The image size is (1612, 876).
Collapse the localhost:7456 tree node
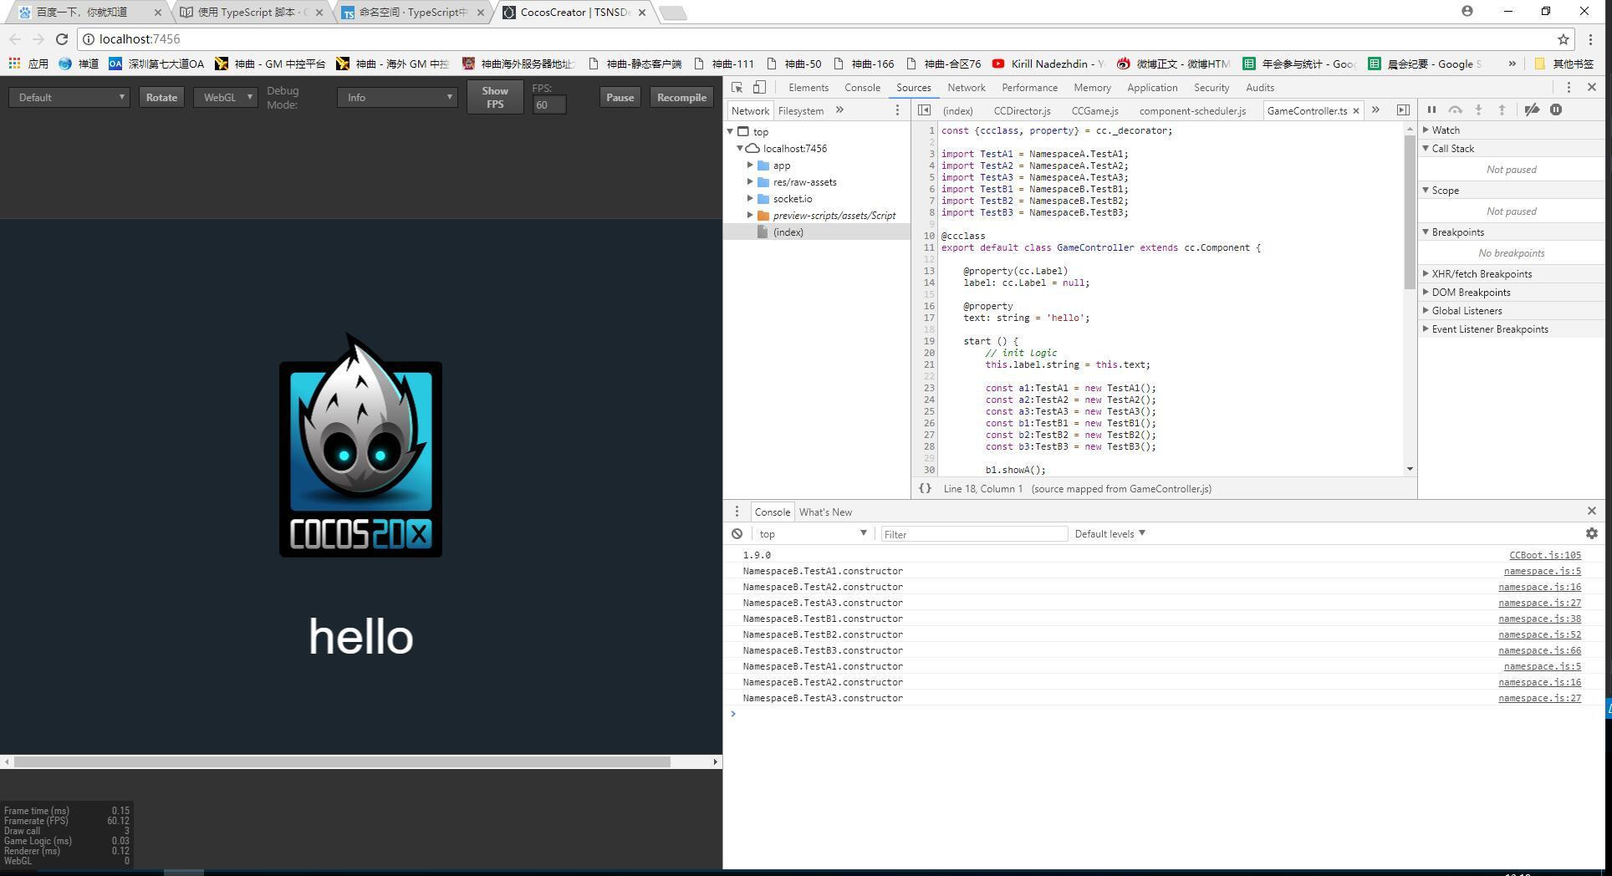pyautogui.click(x=740, y=149)
